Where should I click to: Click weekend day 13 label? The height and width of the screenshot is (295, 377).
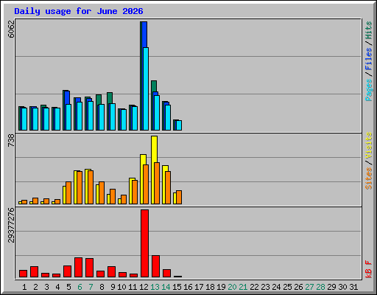tap(155, 287)
